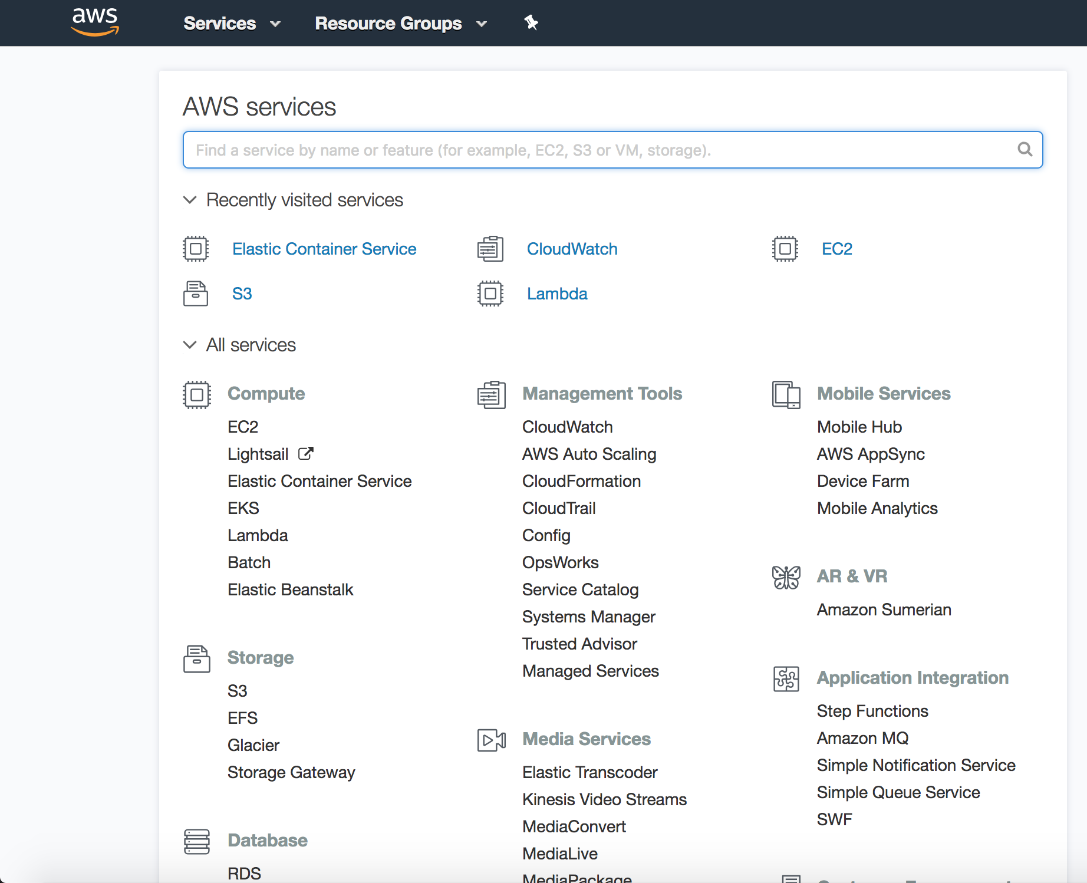Open CloudFormation under Management Tools
The height and width of the screenshot is (883, 1087).
(x=581, y=481)
